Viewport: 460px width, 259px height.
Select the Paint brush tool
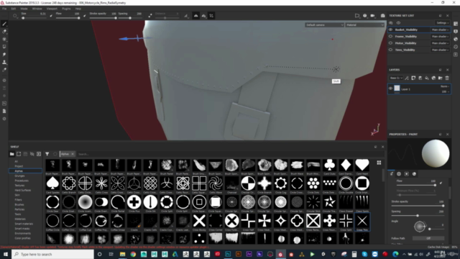click(x=4, y=24)
